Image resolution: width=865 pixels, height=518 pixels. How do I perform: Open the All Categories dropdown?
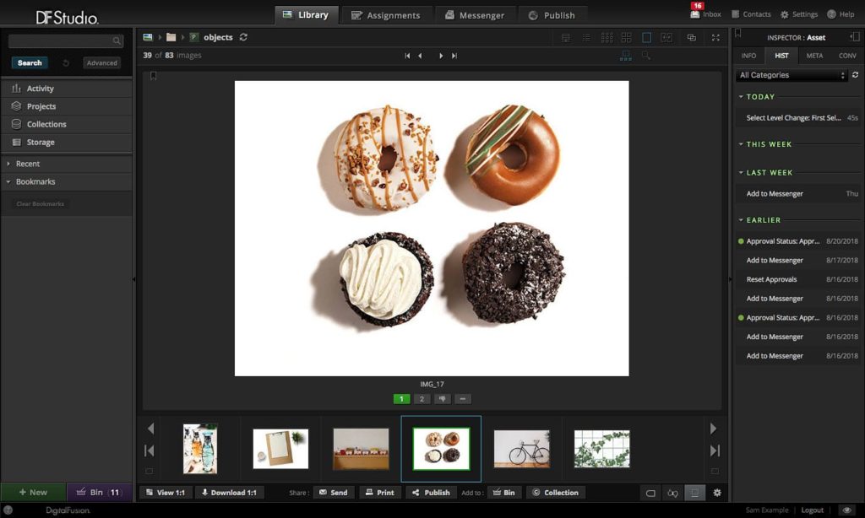pyautogui.click(x=791, y=75)
